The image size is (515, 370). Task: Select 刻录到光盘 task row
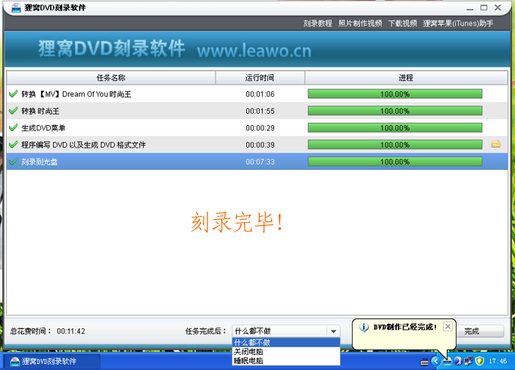257,161
